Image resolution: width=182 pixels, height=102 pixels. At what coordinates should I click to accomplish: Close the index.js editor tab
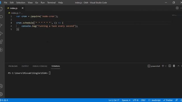click(22, 8)
